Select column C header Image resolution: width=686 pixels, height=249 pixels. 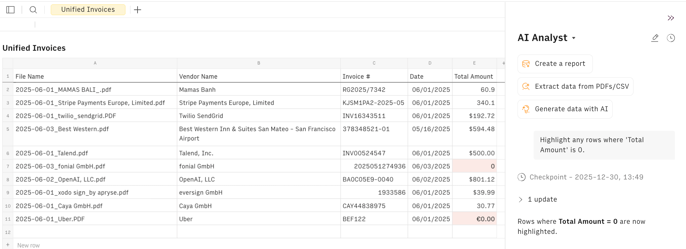[374, 63]
